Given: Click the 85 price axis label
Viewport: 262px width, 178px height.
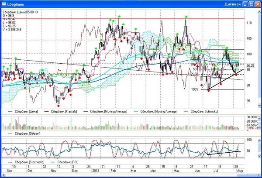Looking at the screenshot, I should [x=248, y=101].
